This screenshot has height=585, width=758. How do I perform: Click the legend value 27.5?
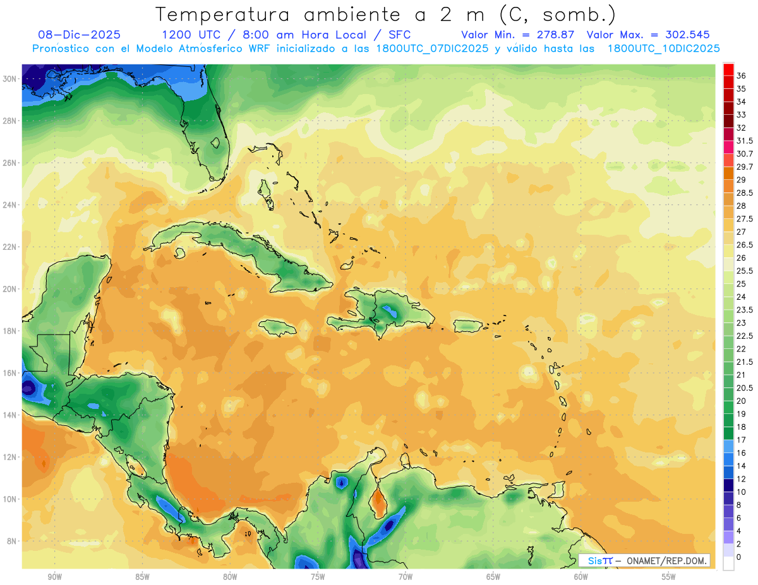(x=744, y=219)
